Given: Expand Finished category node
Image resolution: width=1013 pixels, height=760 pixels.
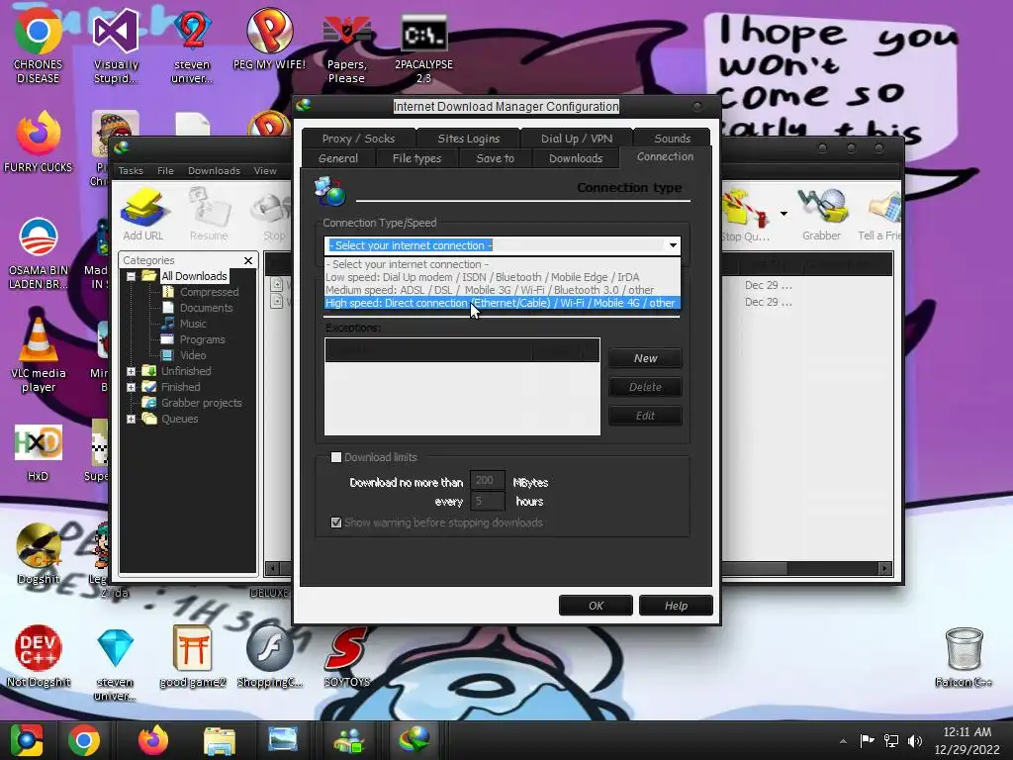Looking at the screenshot, I should click(132, 387).
